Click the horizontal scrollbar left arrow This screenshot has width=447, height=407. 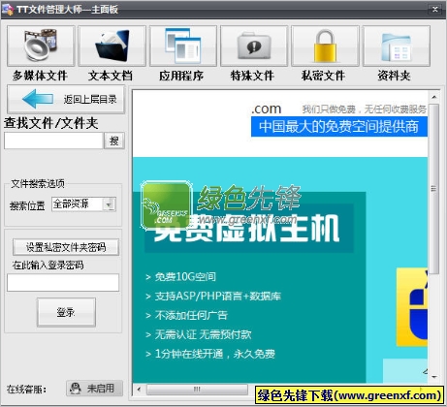[139, 390]
